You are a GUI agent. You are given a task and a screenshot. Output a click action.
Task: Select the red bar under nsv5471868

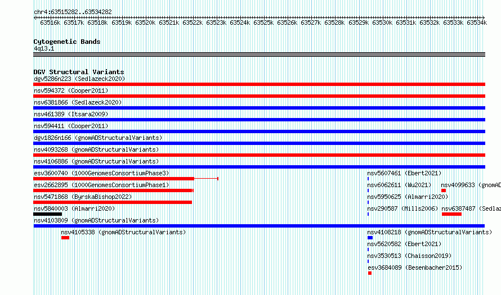click(113, 202)
